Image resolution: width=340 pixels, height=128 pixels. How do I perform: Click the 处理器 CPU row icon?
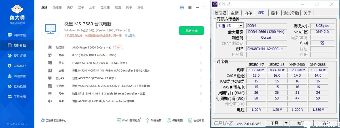[50, 47]
